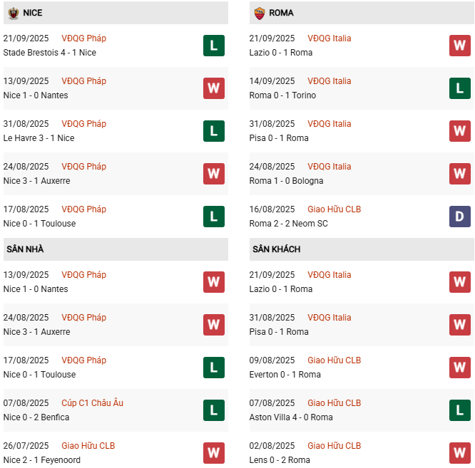475x468 pixels.
Task: Click the loss badge for Nice 0-2 Benfica
Action: pyautogui.click(x=213, y=410)
